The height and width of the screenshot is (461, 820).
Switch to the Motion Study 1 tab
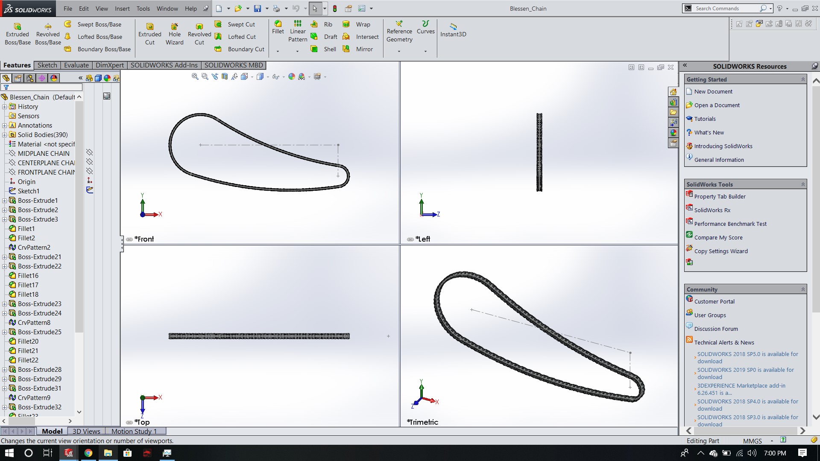click(x=133, y=431)
